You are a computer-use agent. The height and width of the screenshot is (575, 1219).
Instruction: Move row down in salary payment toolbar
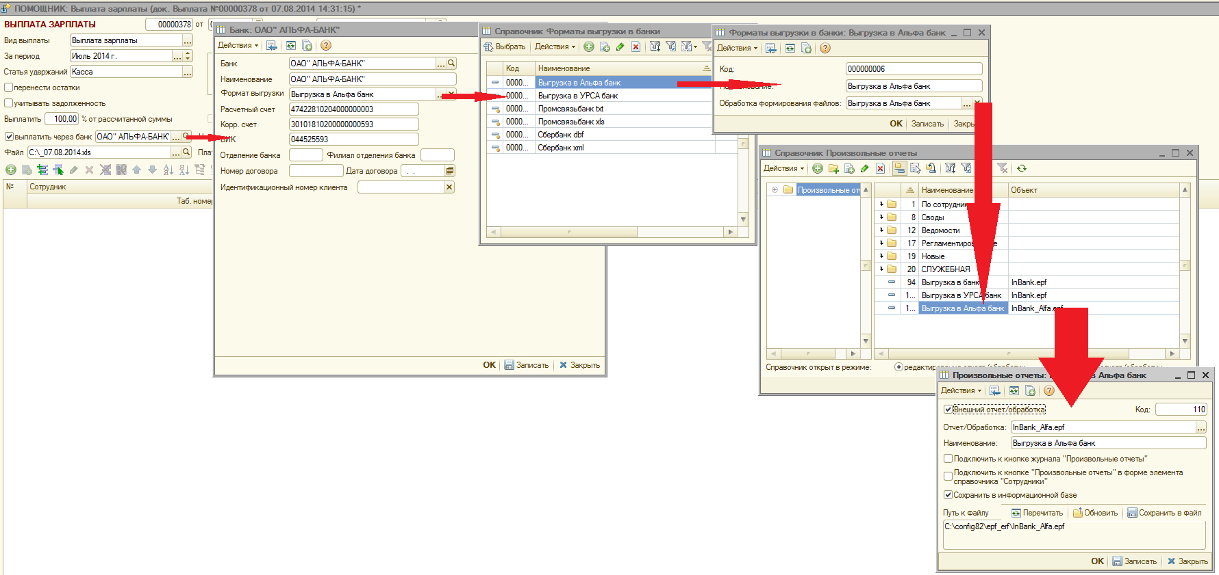152,170
